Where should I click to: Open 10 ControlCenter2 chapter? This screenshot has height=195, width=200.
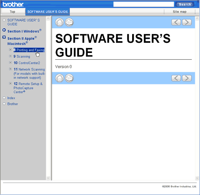pos(27,63)
